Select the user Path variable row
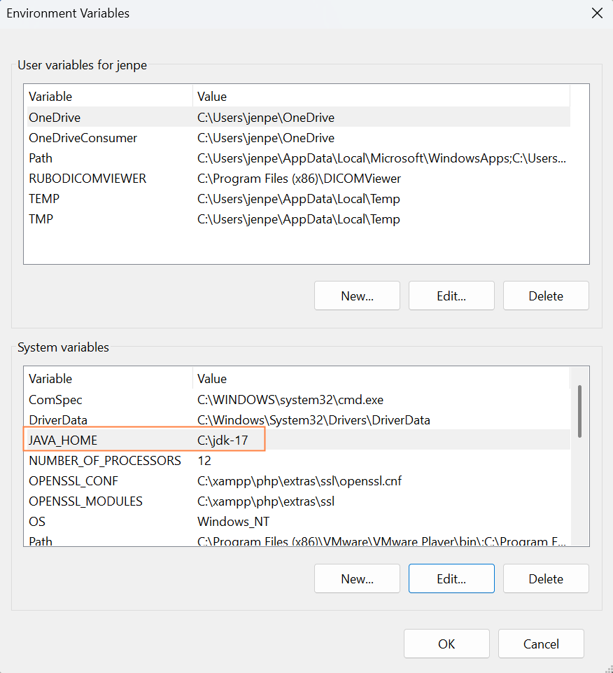The height and width of the screenshot is (673, 613). [41, 158]
